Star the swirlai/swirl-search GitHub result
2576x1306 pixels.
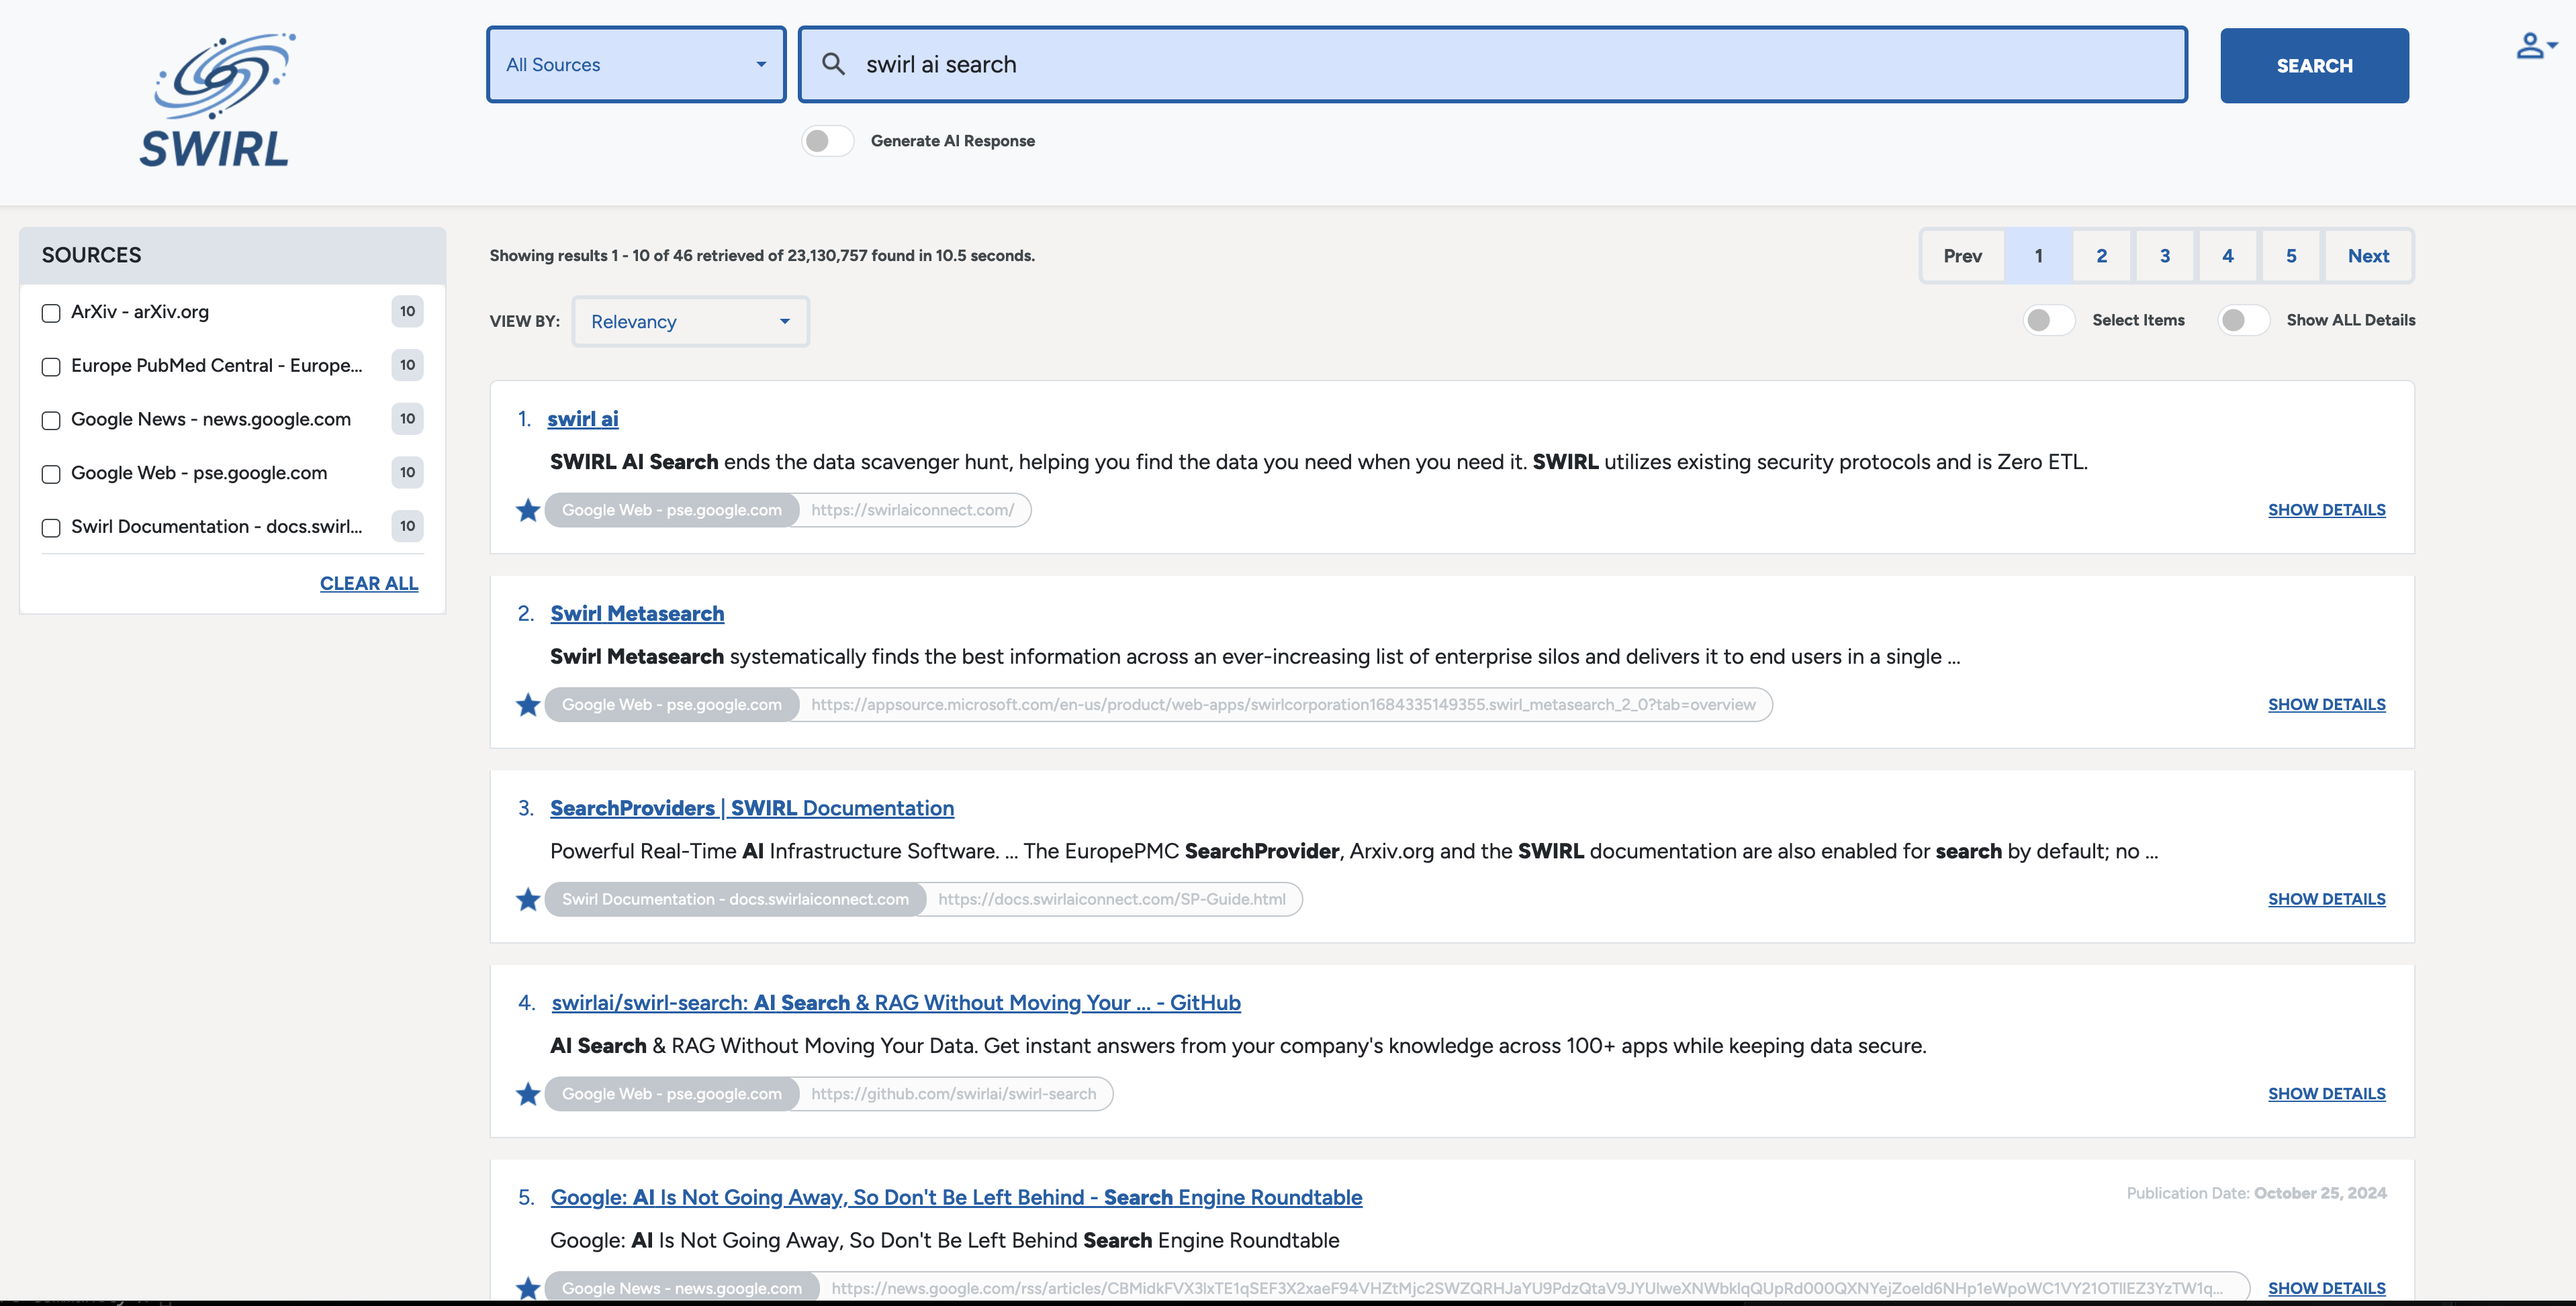click(528, 1094)
